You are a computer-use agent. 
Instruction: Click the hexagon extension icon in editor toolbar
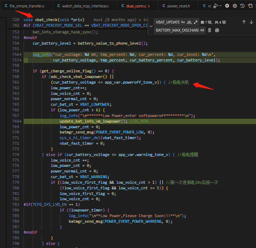227,6
